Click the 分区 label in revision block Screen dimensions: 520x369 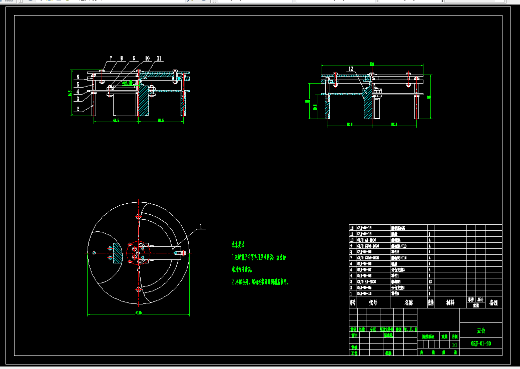coord(373,329)
